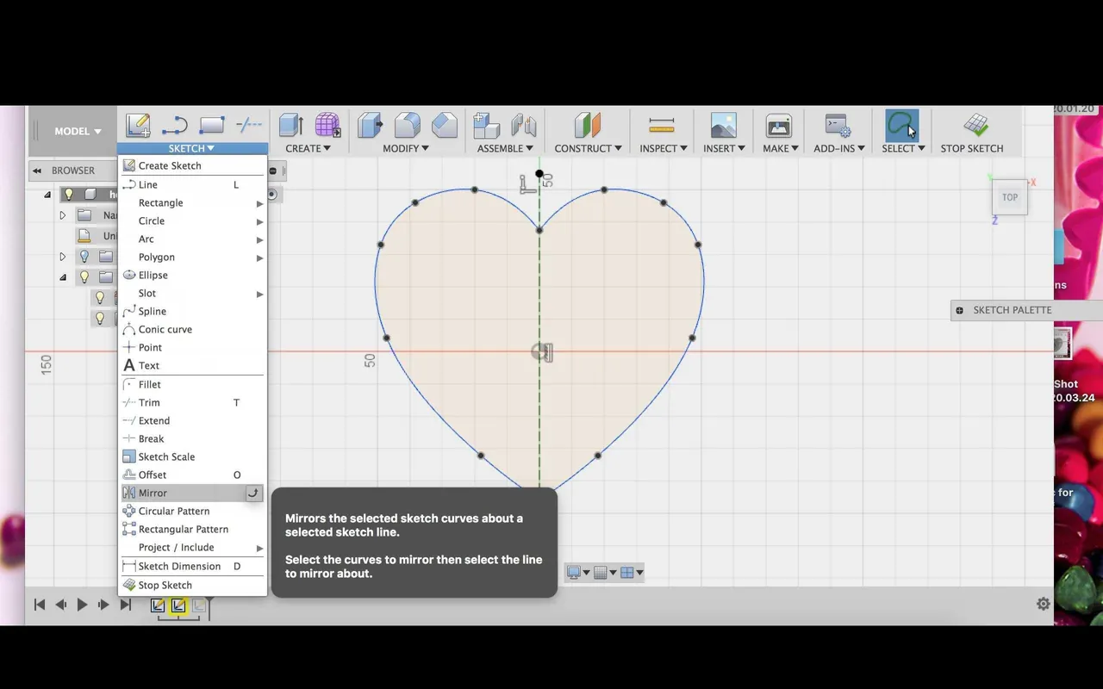Open the MAKE dropdown

[780, 148]
